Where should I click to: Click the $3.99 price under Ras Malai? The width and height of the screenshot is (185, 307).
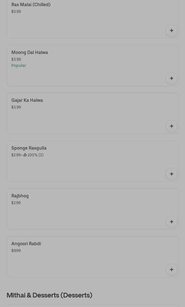[16, 11]
